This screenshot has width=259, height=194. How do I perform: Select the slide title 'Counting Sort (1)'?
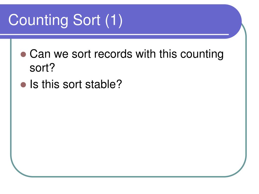pos(66,20)
